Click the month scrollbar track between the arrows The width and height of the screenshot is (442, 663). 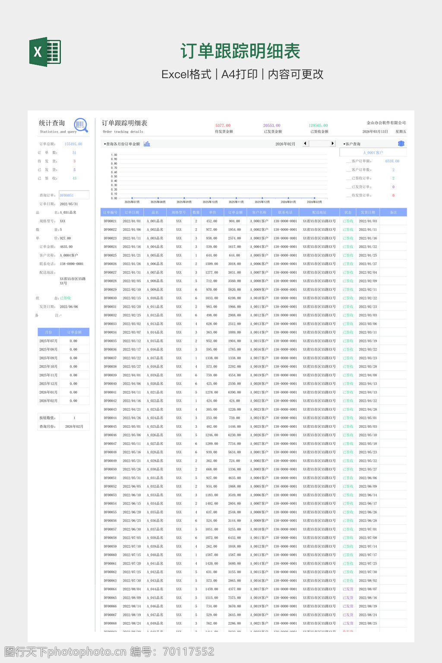coord(319,144)
